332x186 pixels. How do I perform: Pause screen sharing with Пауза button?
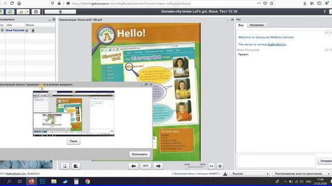click(74, 141)
